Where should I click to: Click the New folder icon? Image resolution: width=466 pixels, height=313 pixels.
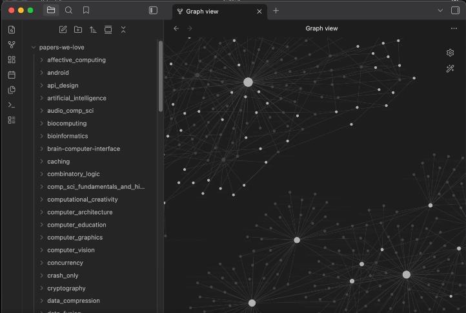pyautogui.click(x=78, y=30)
